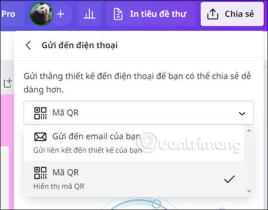Add a collaborator with plus icon
268x210 pixels.
pos(61,14)
